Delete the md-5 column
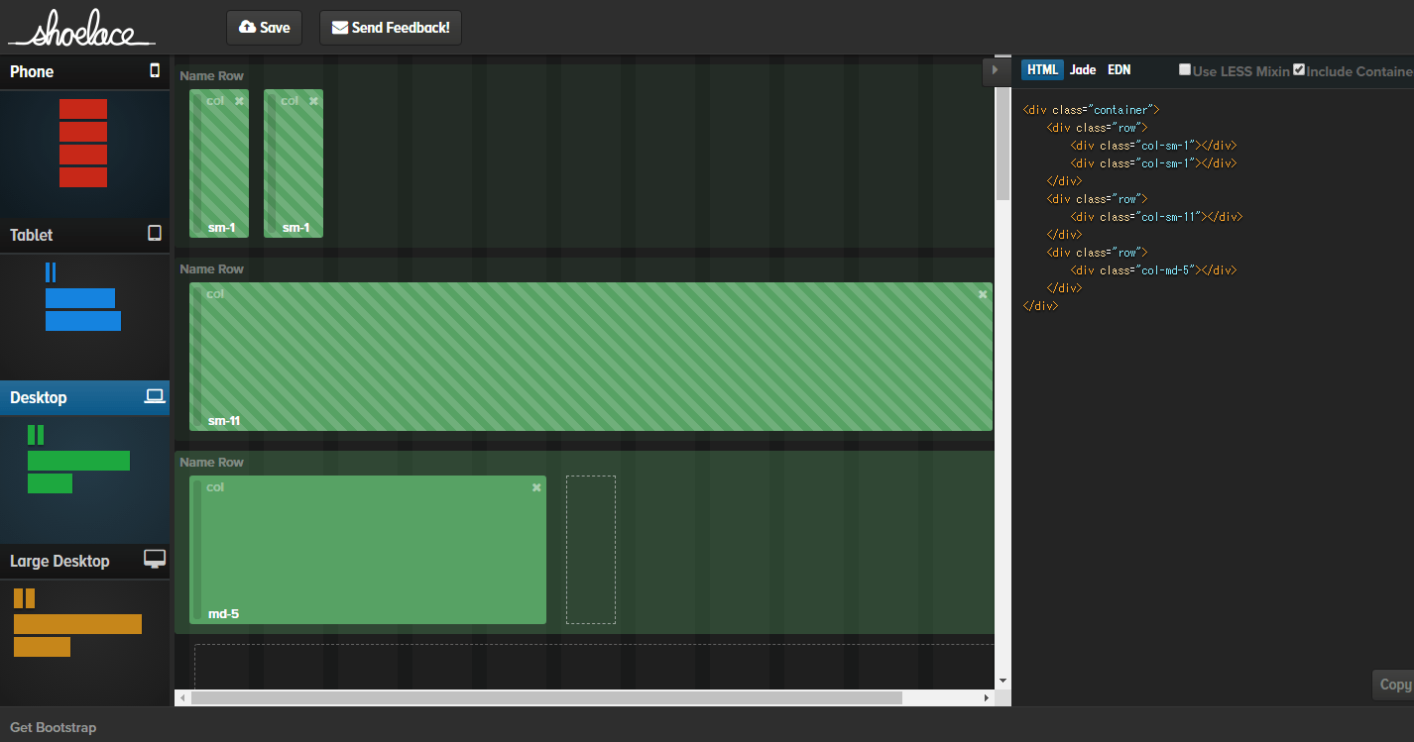 (x=536, y=487)
